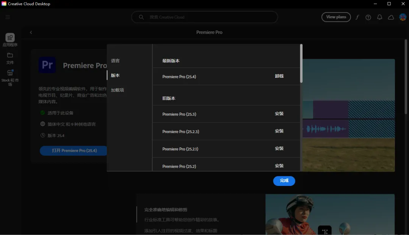Screen dimensions: 409x235
Task: Click the main page vertical scrollbar
Action: point(406,77)
